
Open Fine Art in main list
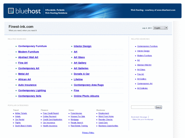pyautogui.click(x=23, y=63)
